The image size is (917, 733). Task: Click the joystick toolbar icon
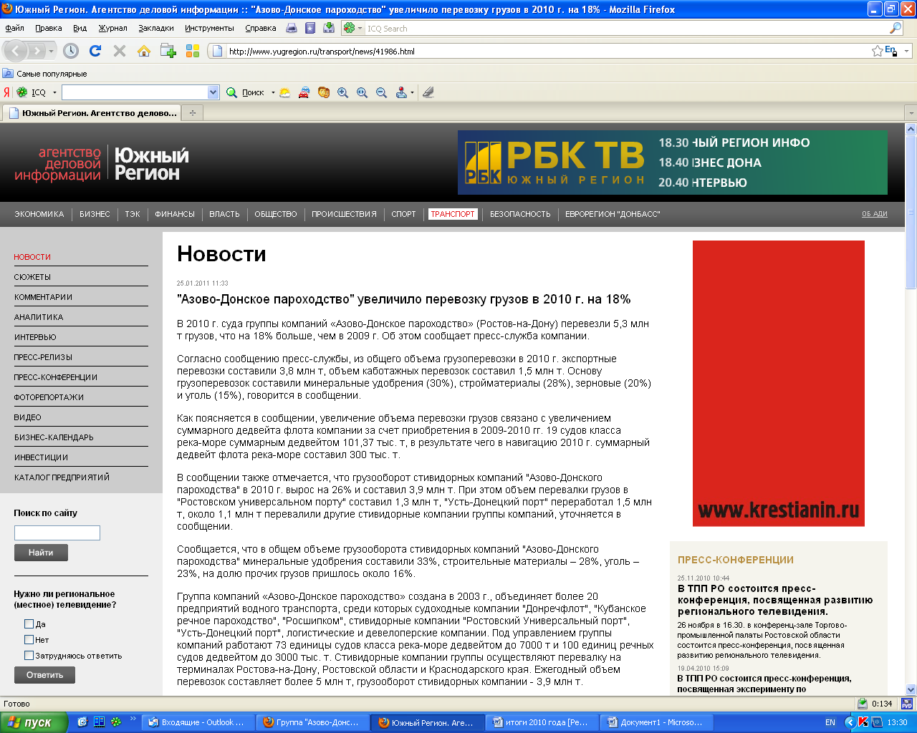click(401, 92)
